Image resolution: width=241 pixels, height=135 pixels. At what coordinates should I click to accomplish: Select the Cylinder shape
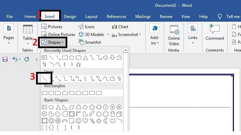113,114
